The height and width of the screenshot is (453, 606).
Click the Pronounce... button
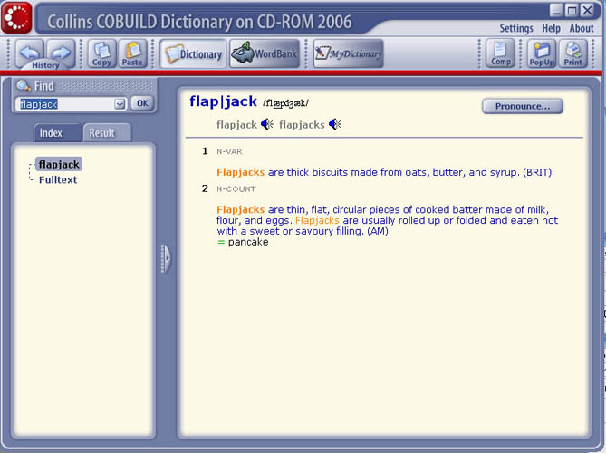(523, 106)
